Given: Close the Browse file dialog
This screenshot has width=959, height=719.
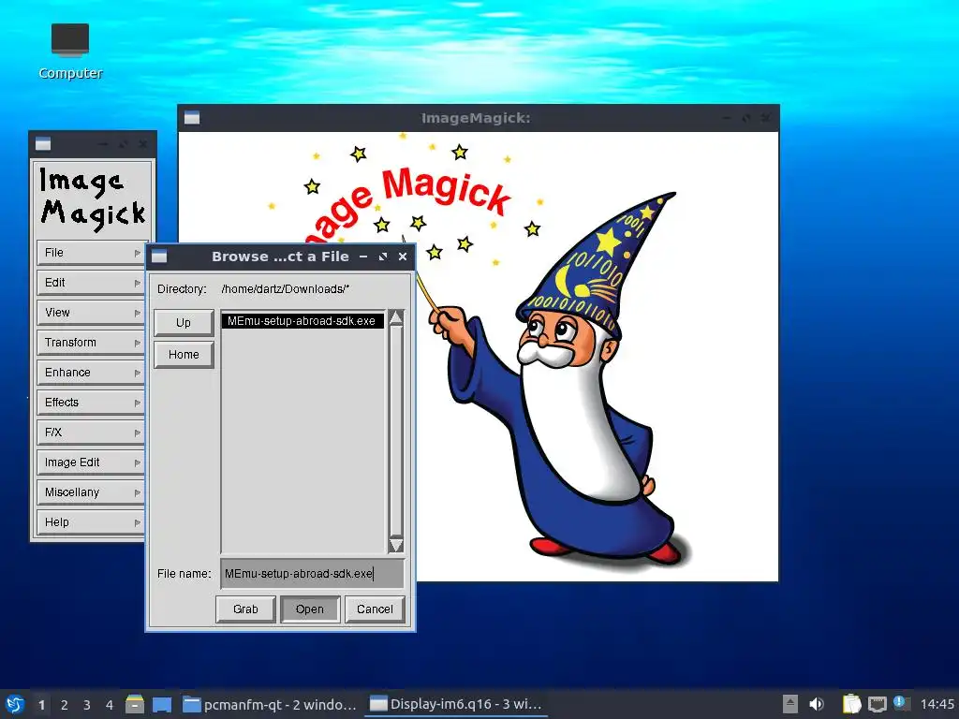Looking at the screenshot, I should (403, 257).
